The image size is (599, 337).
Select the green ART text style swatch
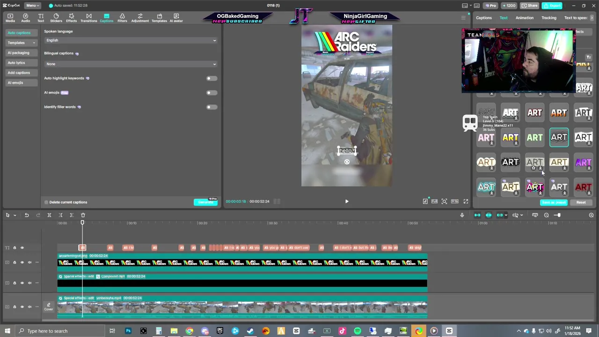535,138
